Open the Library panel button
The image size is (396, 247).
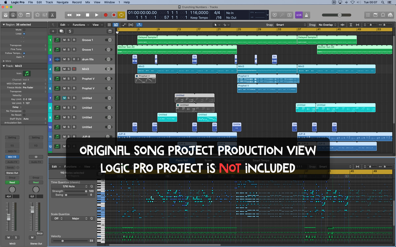[x=5, y=15]
